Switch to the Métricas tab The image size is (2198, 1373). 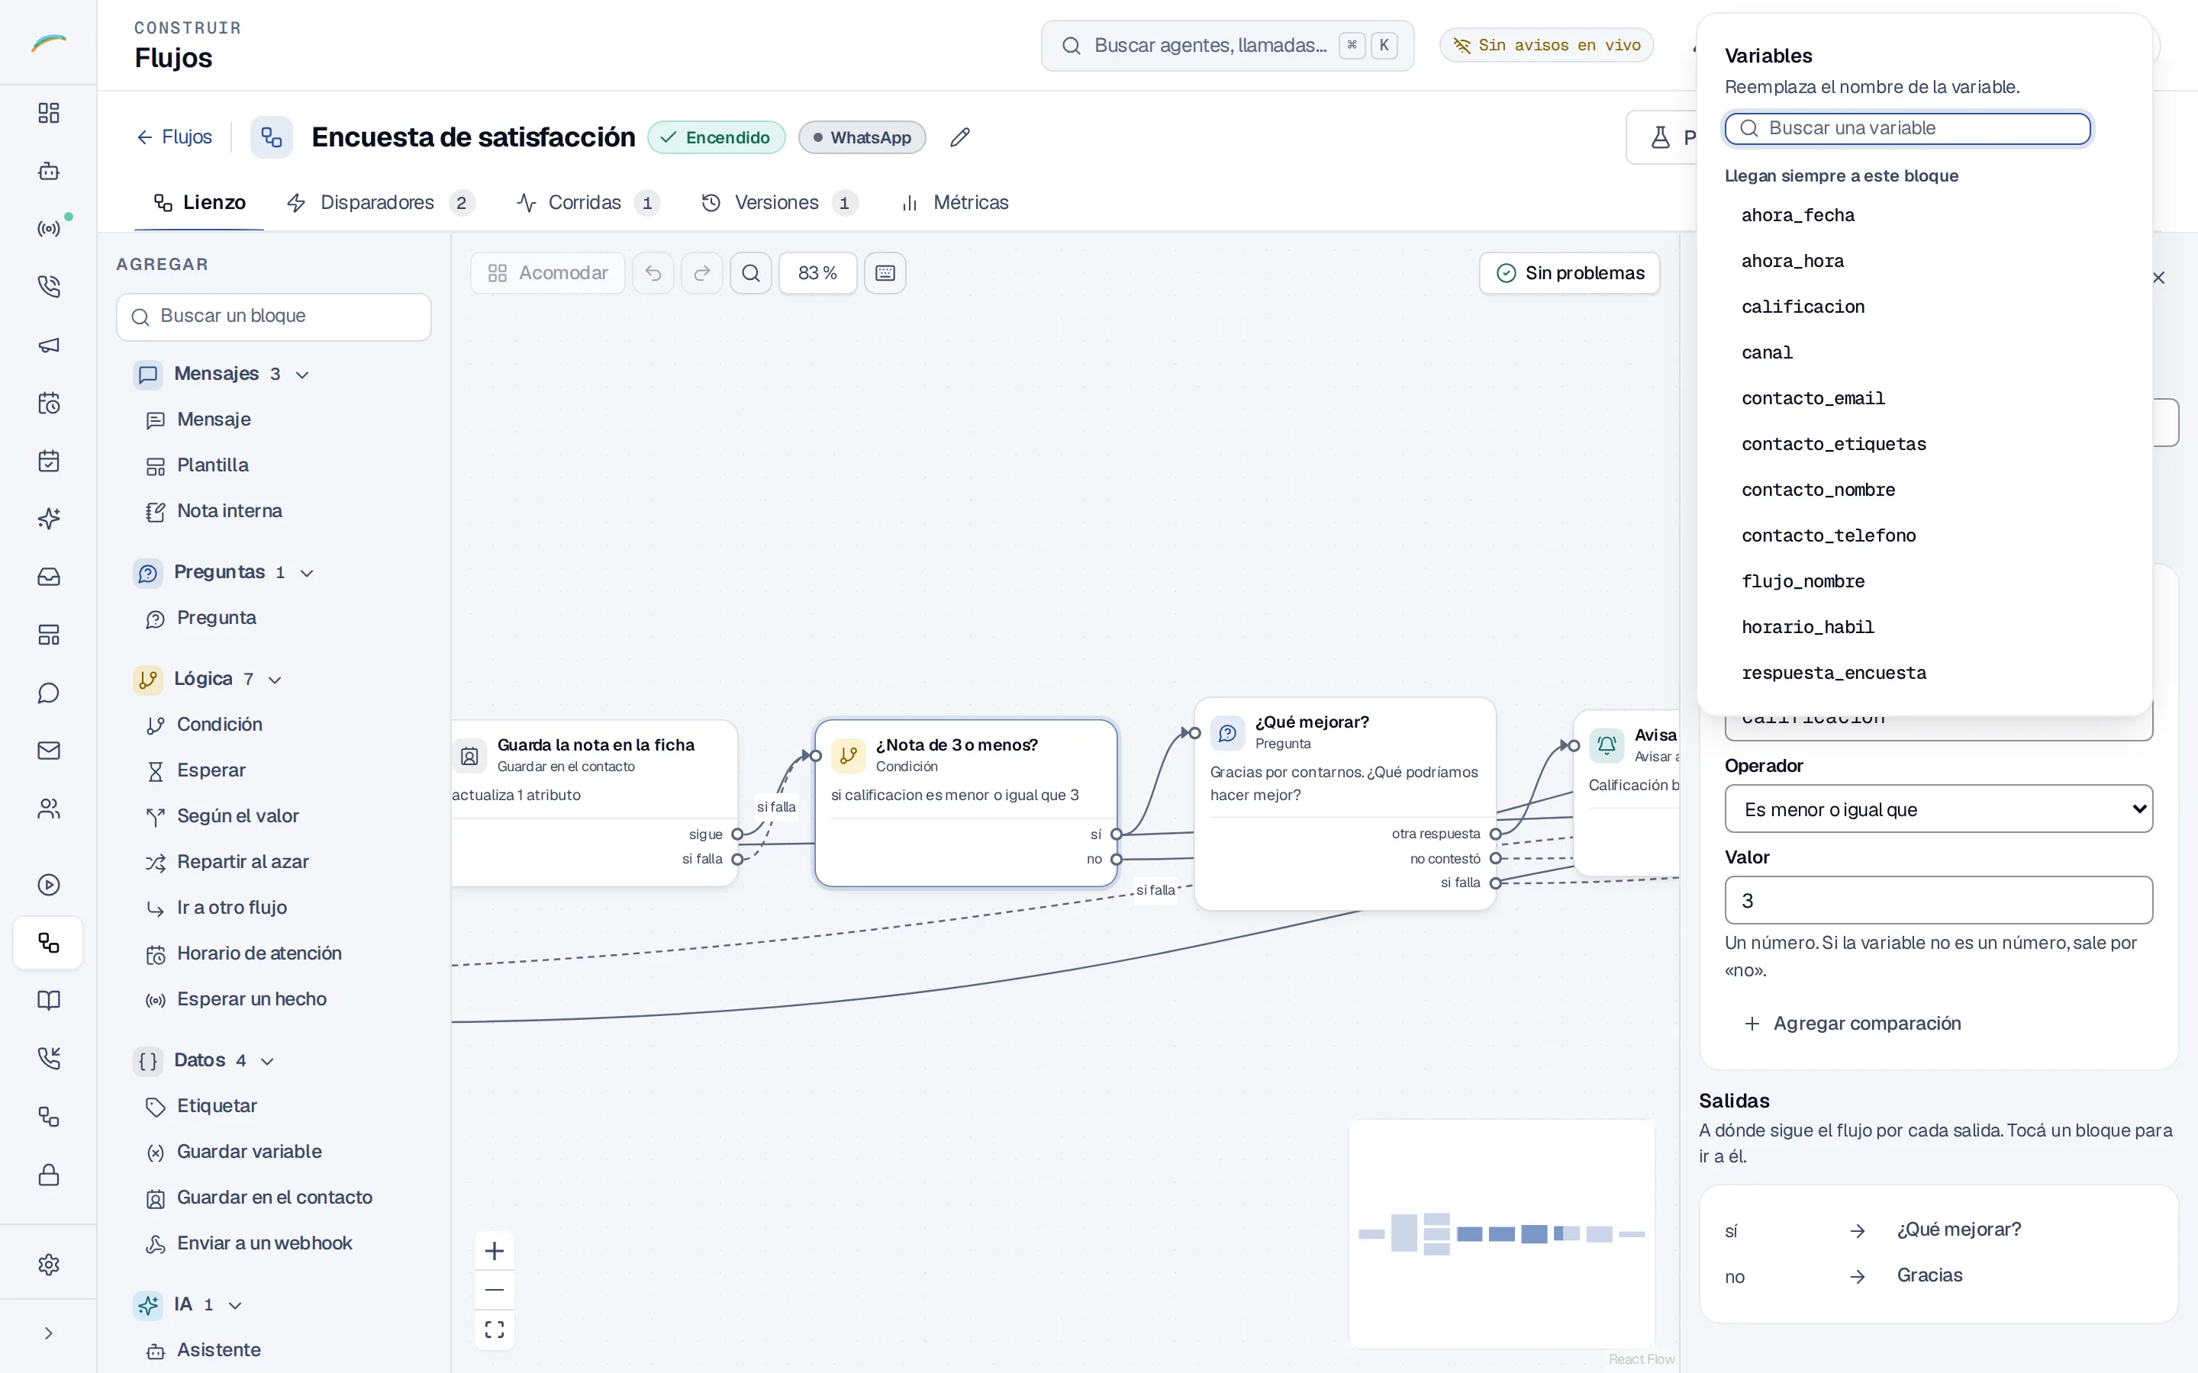[x=954, y=202]
